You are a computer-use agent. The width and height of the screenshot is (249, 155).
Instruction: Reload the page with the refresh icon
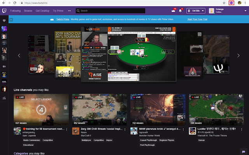click(15, 3)
